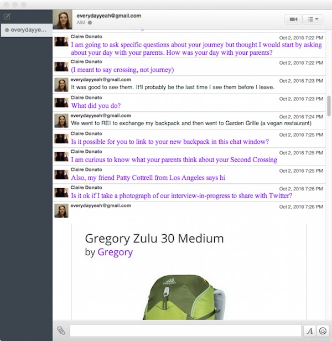Click message "(I meant to say crossing, not journey)"
The height and width of the screenshot is (341, 332).
(122, 70)
